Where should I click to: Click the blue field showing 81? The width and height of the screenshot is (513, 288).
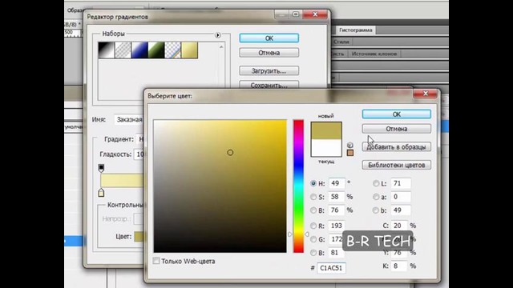pyautogui.click(x=337, y=253)
